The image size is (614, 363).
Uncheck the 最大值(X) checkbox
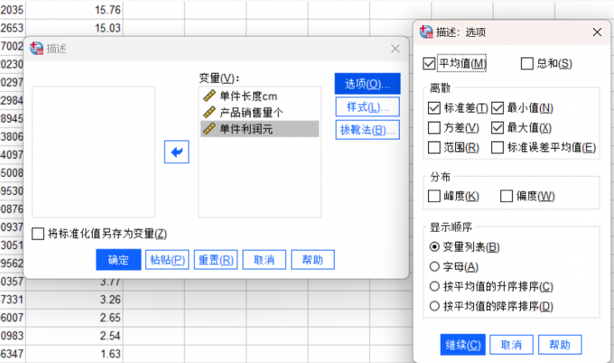pyautogui.click(x=498, y=127)
